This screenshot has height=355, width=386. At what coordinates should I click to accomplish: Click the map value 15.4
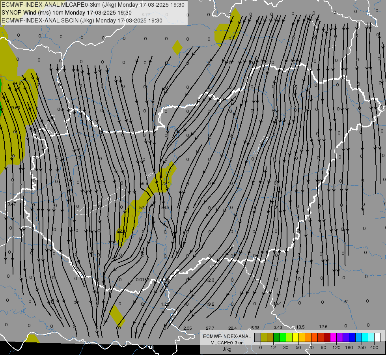click(x=278, y=303)
